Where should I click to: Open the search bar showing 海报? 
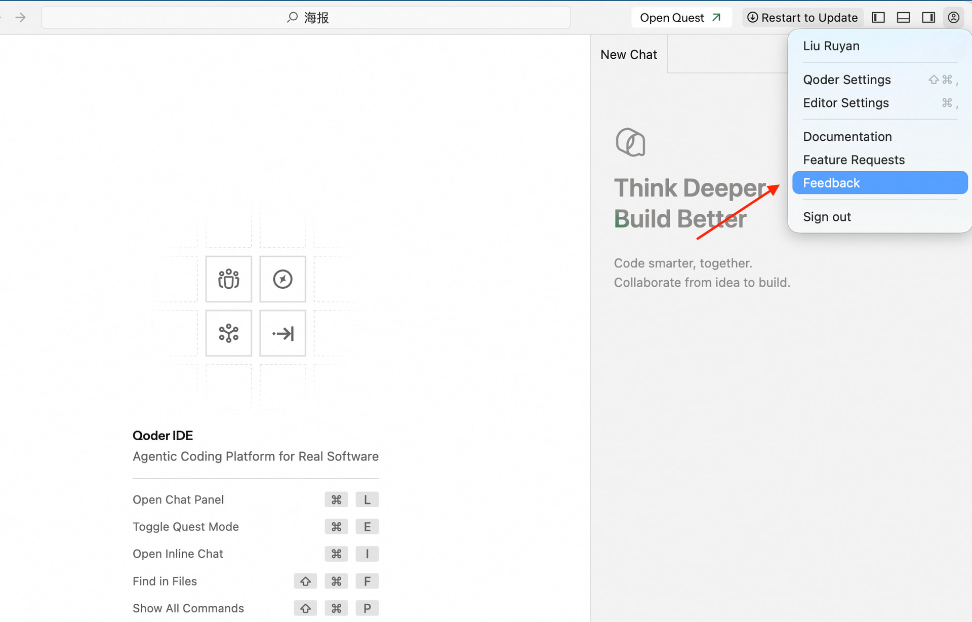pos(306,18)
